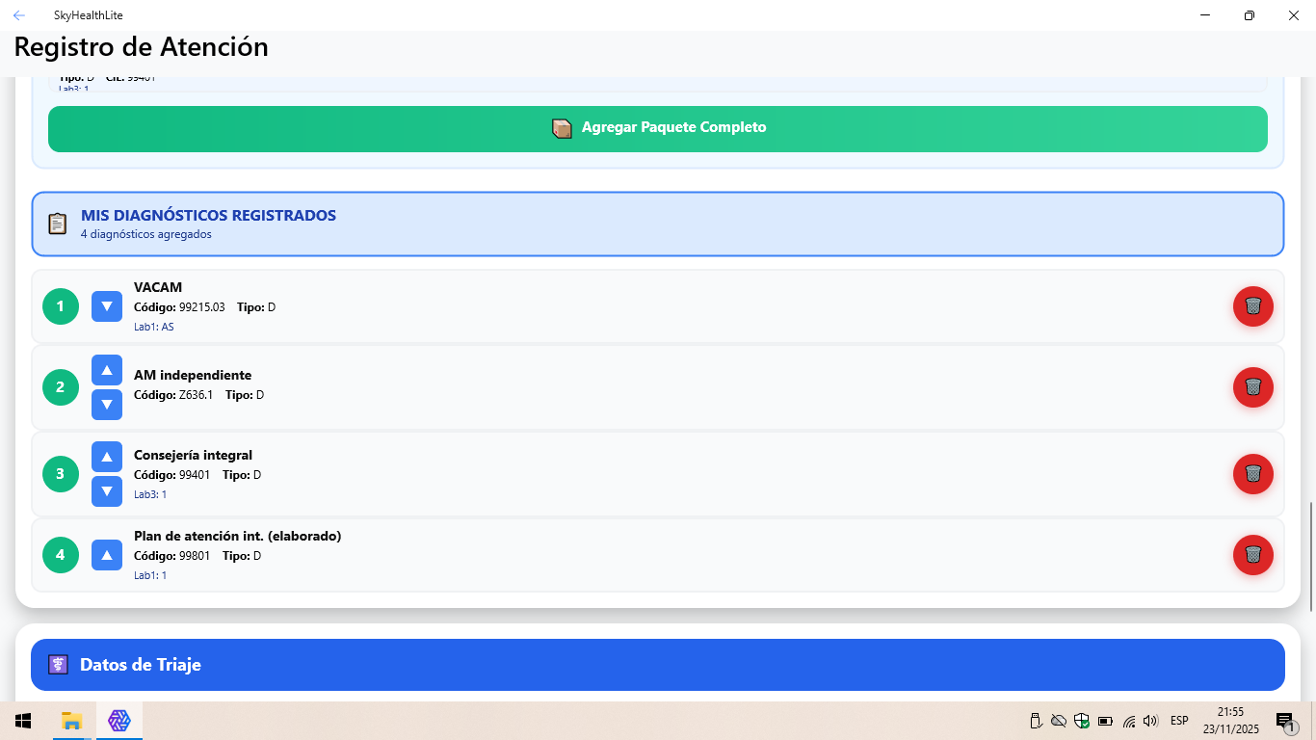Move AM independiente up one position
1316x740 pixels.
pyautogui.click(x=107, y=370)
